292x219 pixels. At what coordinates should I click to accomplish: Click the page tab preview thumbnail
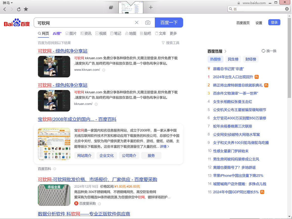(x=131, y=7)
